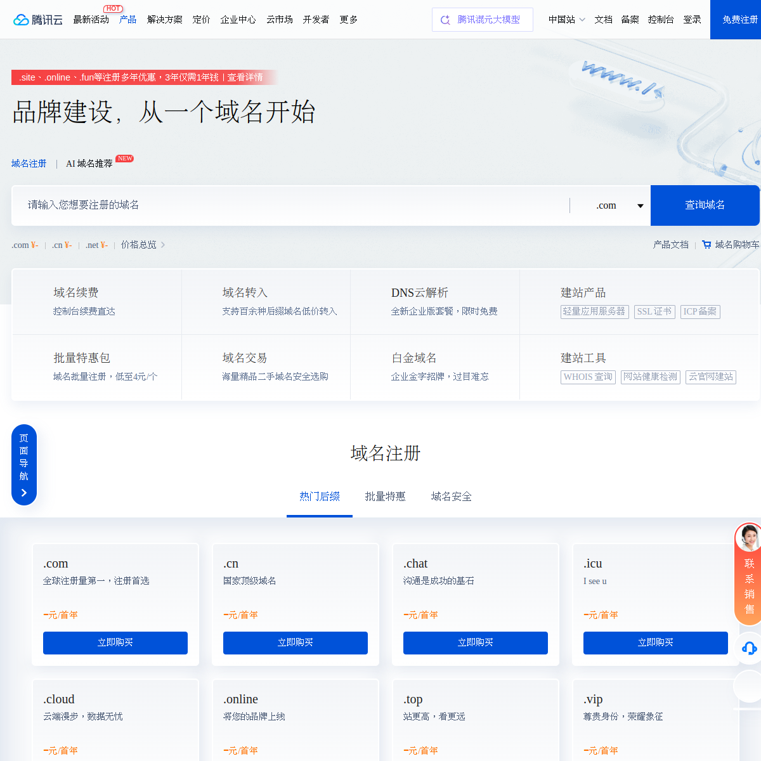The width and height of the screenshot is (761, 761).
Task: Click the Hunyuan model sparkle icon
Action: coord(445,20)
